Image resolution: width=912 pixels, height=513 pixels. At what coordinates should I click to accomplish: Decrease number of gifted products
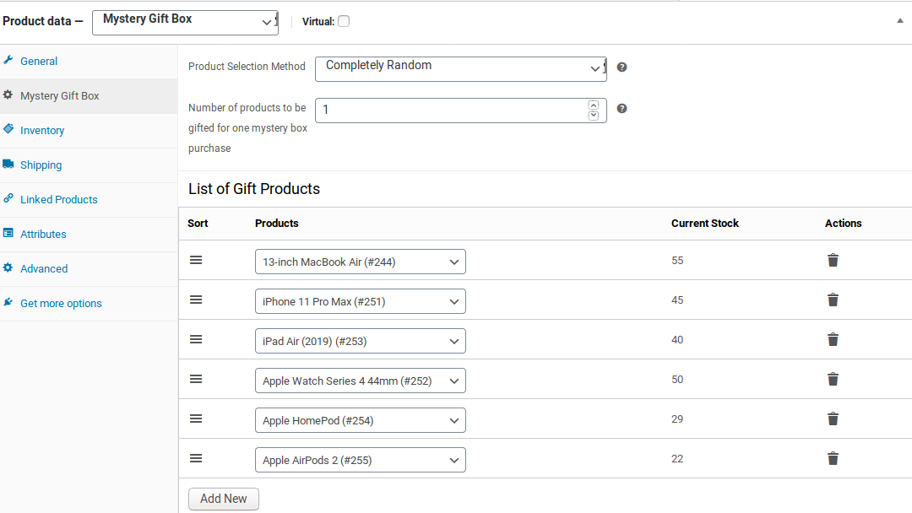[594, 115]
